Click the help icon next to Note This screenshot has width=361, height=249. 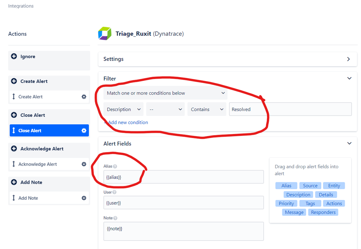pos(115,218)
